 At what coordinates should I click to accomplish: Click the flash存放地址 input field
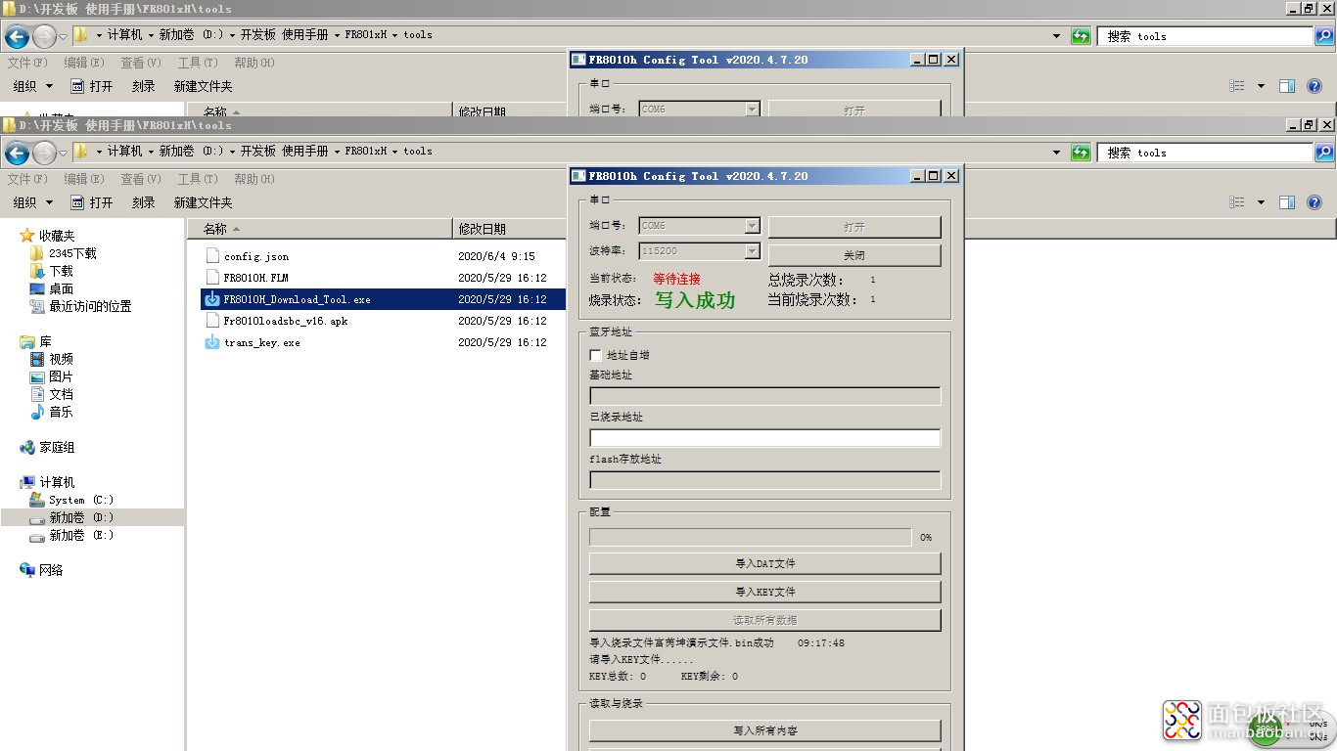(764, 480)
